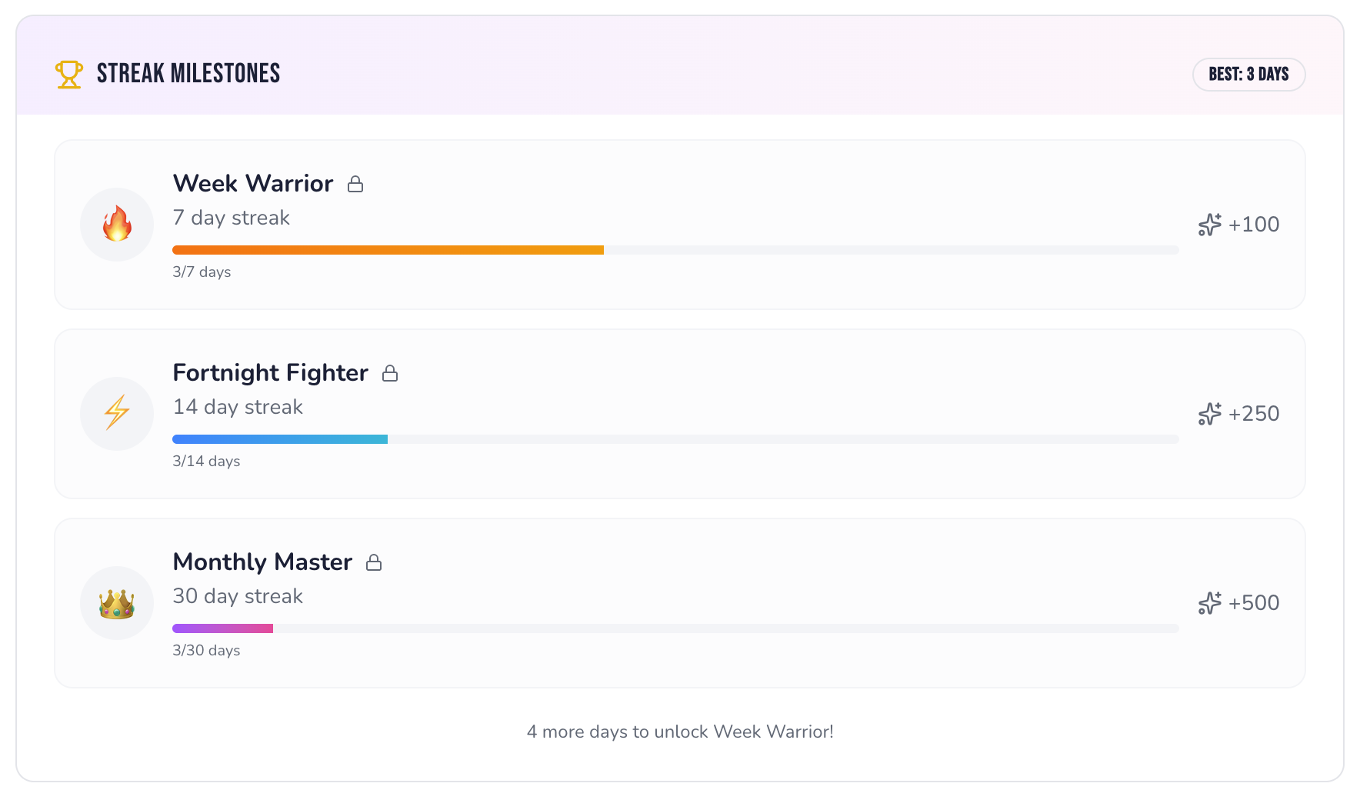Viewport: 1360px width, 800px height.
Task: Click the sparkle icon next to +500
Action: (1209, 603)
